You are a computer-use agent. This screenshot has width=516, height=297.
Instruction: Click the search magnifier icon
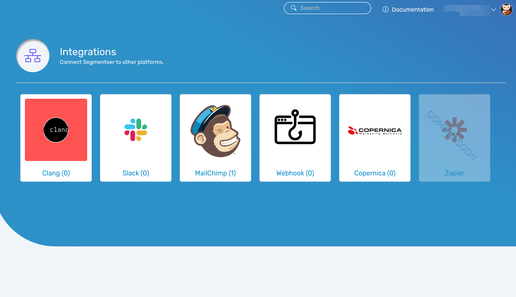point(293,8)
